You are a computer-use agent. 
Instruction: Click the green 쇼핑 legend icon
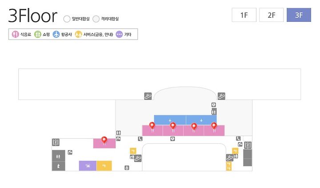pos(37,34)
